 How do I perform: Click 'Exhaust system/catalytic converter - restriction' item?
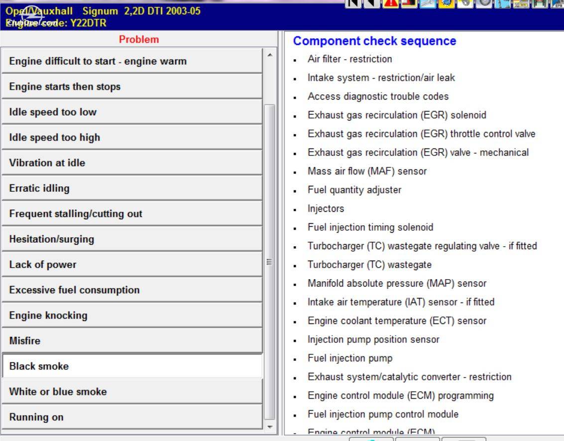(409, 377)
